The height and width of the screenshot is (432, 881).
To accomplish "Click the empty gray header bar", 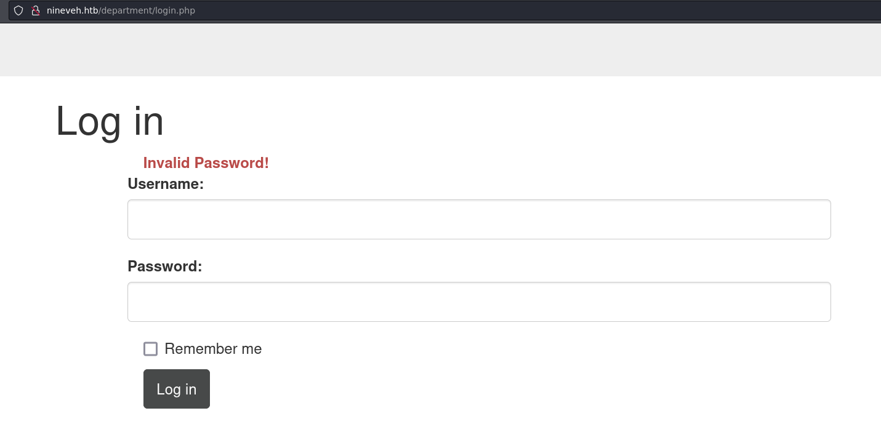I will pos(440,50).
